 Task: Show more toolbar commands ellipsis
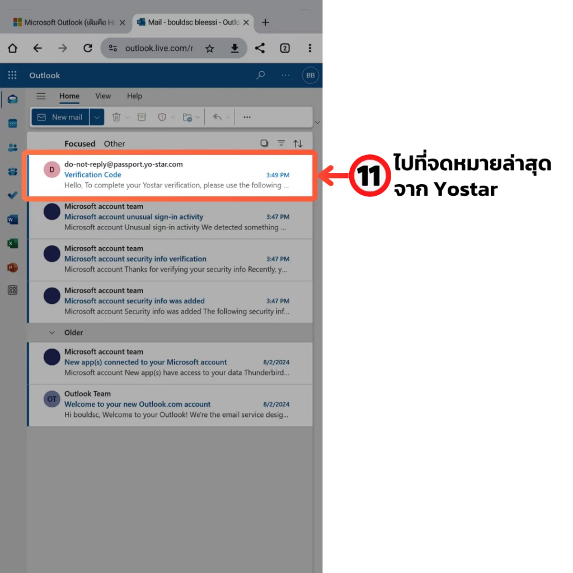(247, 118)
